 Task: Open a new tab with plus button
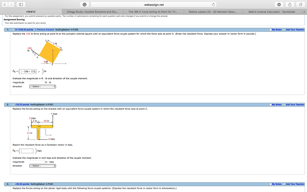click(304, 12)
